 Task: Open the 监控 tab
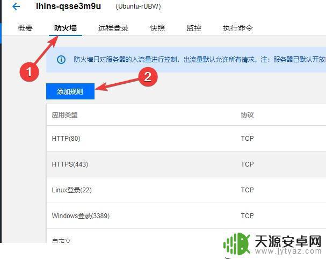tap(194, 28)
